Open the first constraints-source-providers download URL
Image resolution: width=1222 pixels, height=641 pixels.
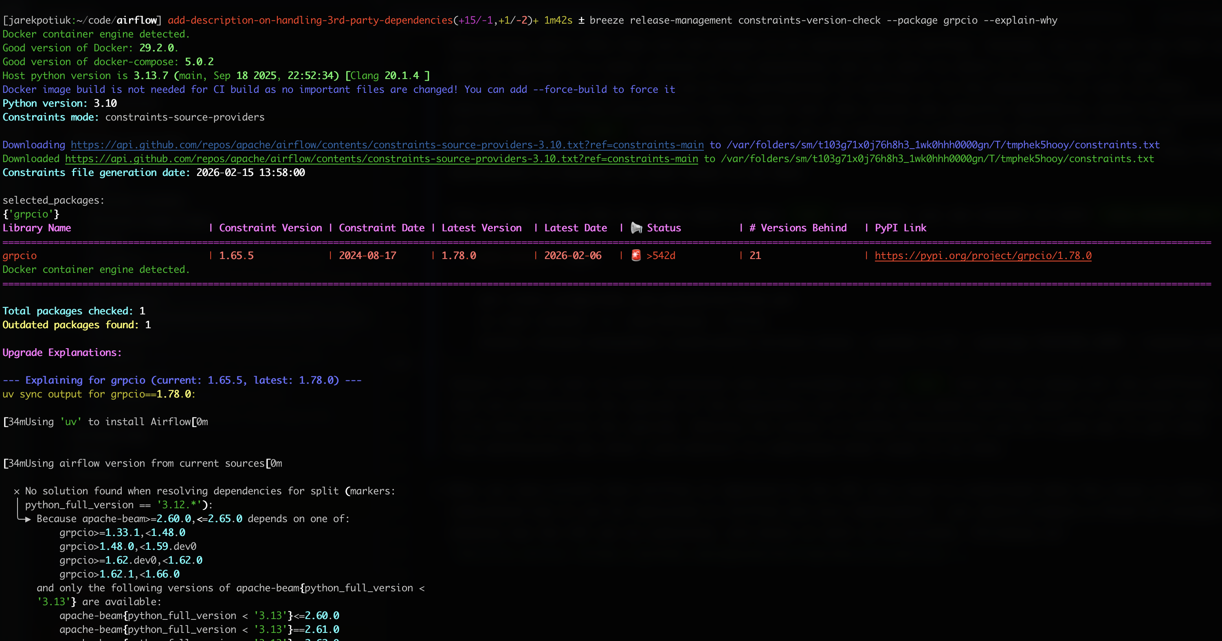point(387,145)
